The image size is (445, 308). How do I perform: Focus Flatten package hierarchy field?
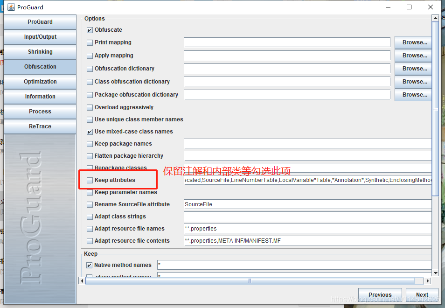[308, 156]
